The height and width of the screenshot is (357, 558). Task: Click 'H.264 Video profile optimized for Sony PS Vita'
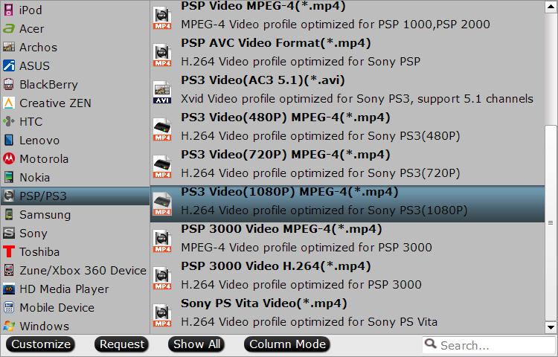(x=309, y=322)
